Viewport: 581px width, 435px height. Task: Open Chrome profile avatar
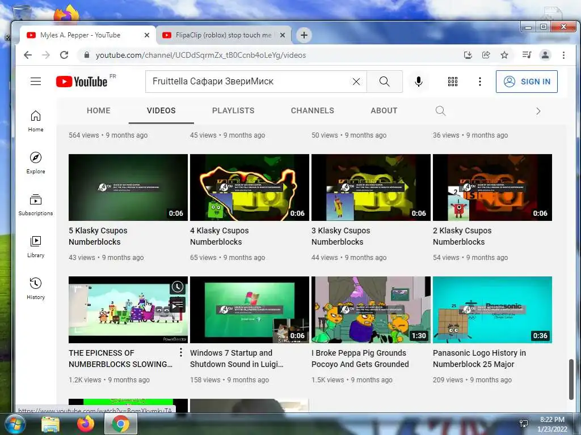point(545,55)
